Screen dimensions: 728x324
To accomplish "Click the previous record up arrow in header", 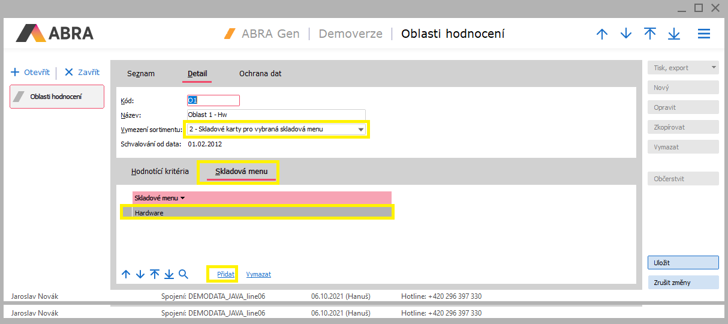I will (602, 34).
